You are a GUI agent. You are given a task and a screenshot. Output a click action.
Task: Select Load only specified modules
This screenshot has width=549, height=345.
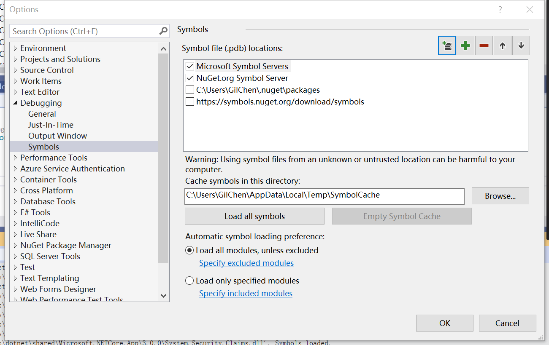pyautogui.click(x=189, y=280)
